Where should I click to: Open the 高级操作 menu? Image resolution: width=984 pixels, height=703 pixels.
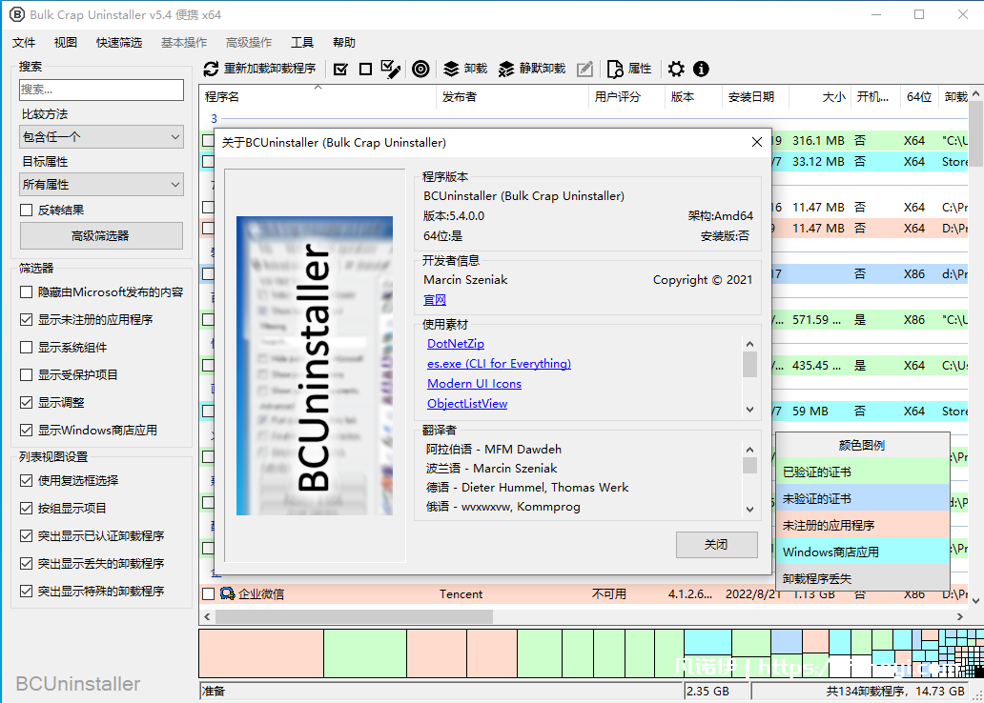coord(249,42)
